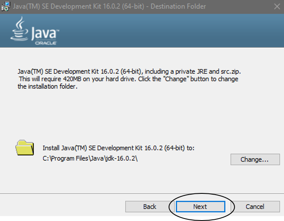Go back with the Back button
The height and width of the screenshot is (221, 284).
point(150,207)
